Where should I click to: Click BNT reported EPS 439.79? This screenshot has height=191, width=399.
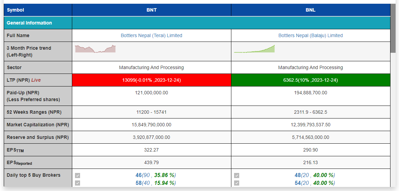pyautogui.click(x=151, y=162)
